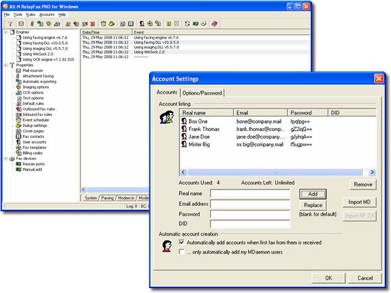Click the paperclip icon in the toolbar
391x293 pixels.
[x=32, y=24]
